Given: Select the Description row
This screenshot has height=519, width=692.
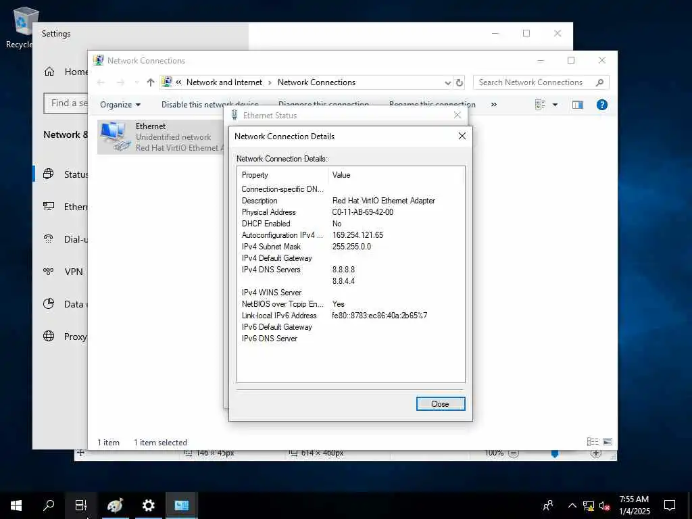Looking at the screenshot, I should pos(351,201).
